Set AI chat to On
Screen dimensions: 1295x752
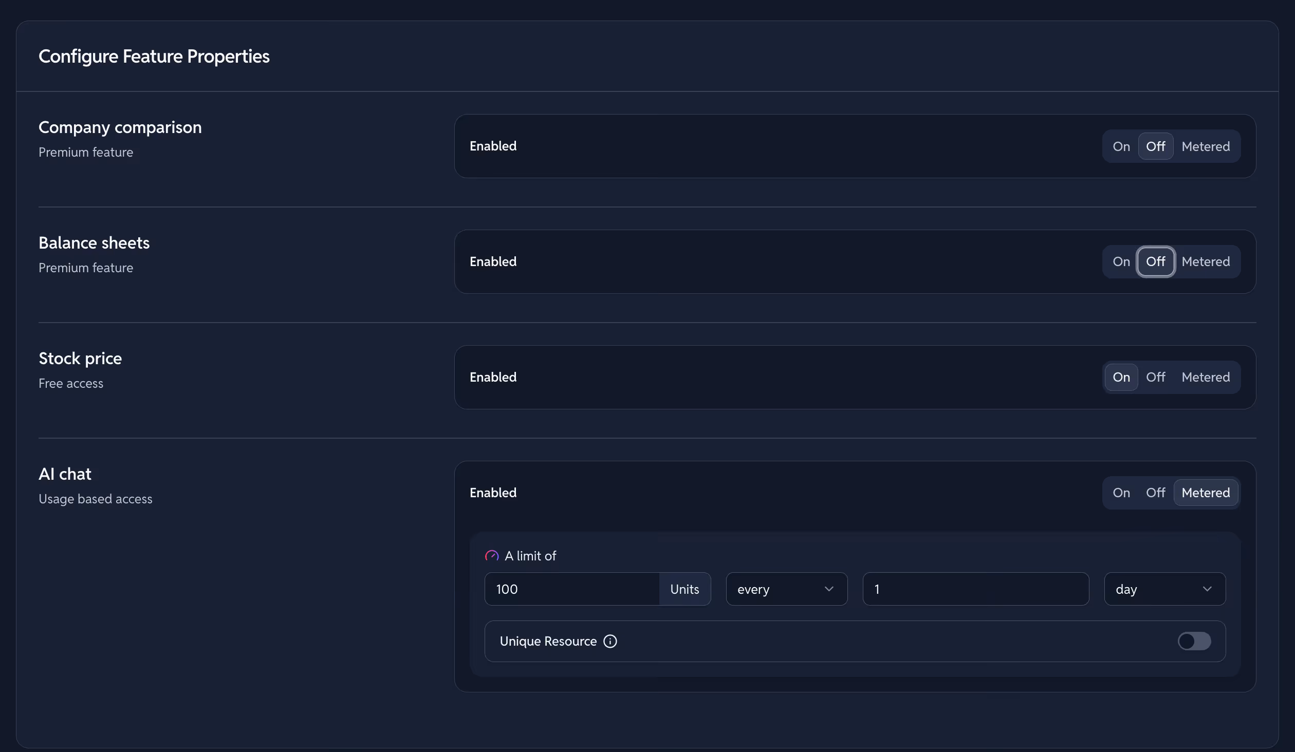[1121, 493]
